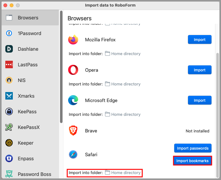The image size is (221, 180).
Task: Click the Mozilla Firefox browser icon
Action: pyautogui.click(x=73, y=40)
